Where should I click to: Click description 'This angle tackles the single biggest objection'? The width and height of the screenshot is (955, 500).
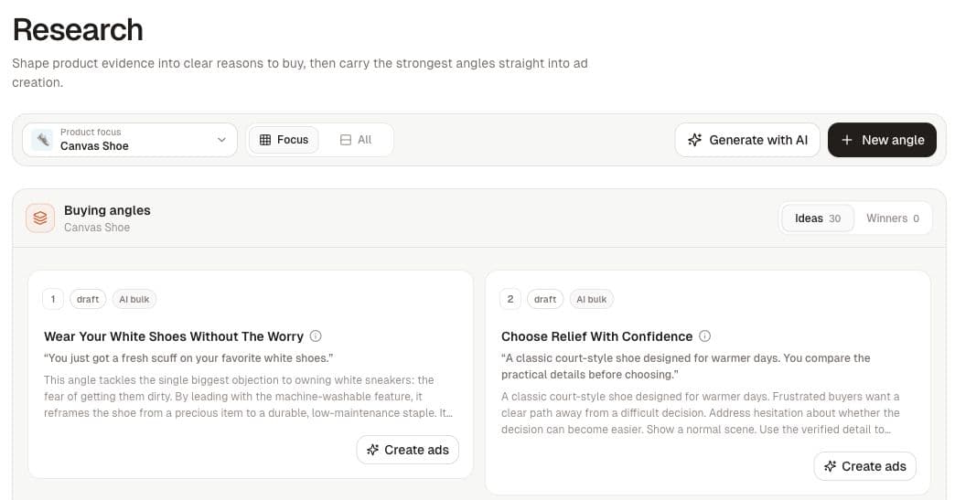pos(248,397)
